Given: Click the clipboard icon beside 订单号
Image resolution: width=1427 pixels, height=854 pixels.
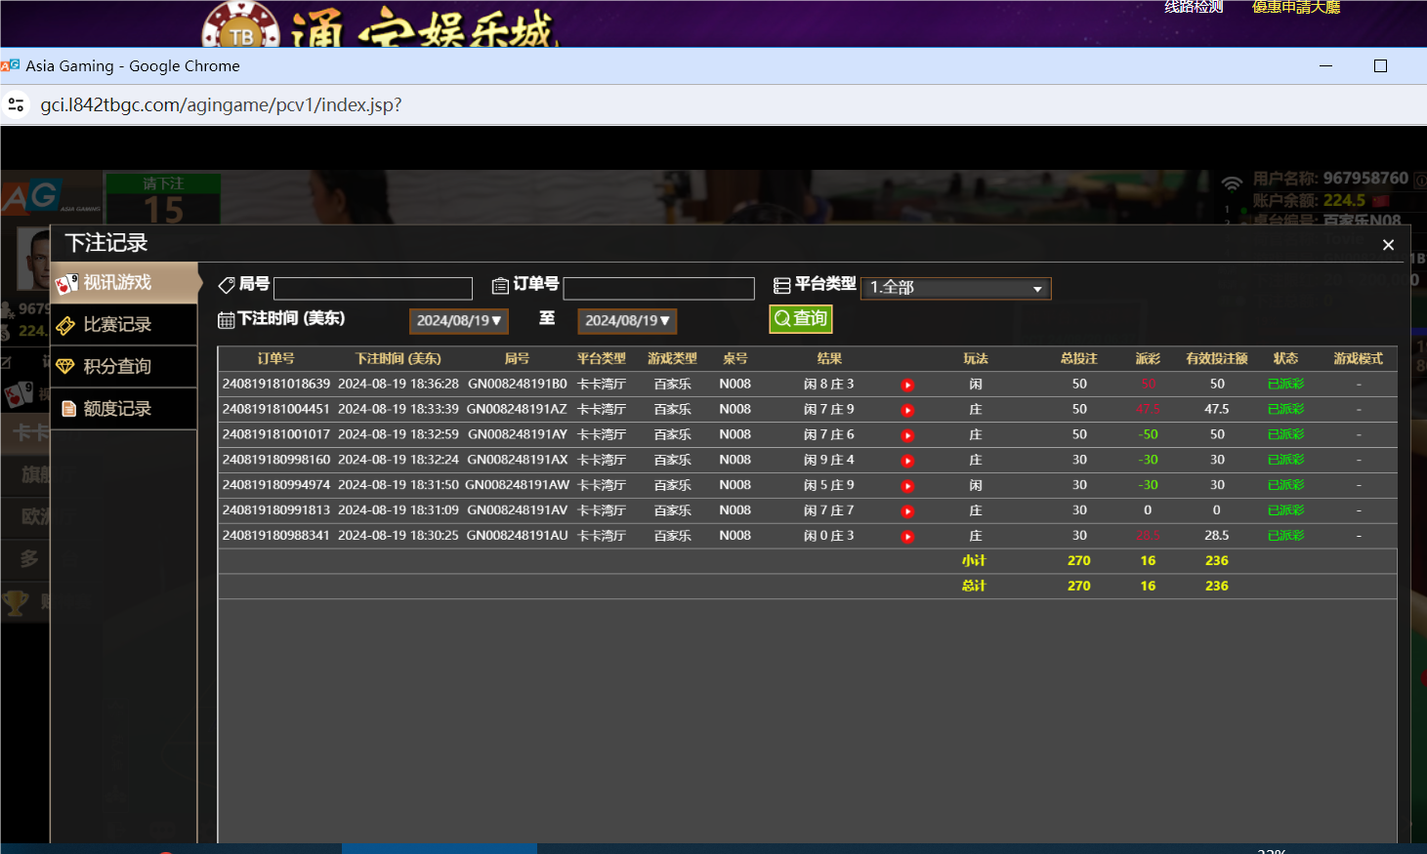Looking at the screenshot, I should pyautogui.click(x=499, y=284).
